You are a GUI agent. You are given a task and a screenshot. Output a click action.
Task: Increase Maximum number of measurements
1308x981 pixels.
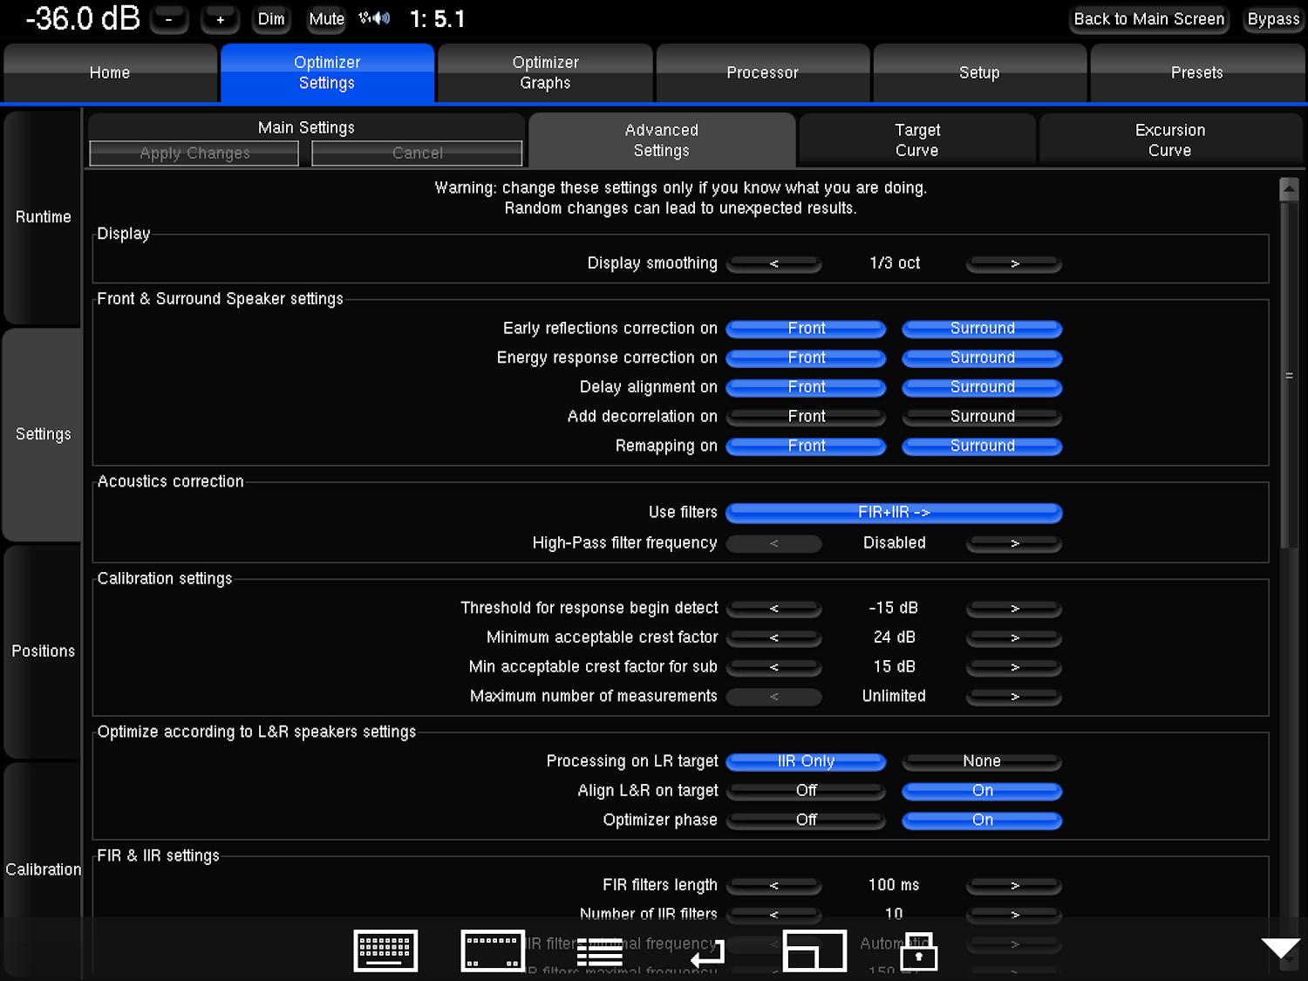(x=1014, y=697)
